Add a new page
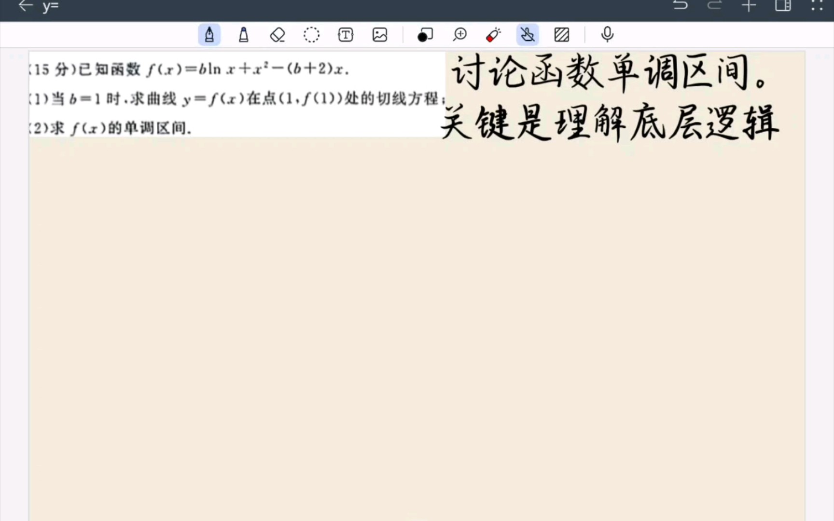 749,6
